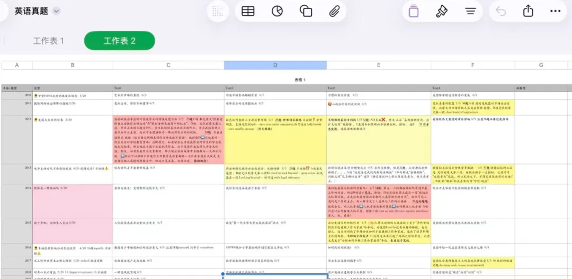Select the Text4 header cell
572x279 pixels.
[473, 88]
